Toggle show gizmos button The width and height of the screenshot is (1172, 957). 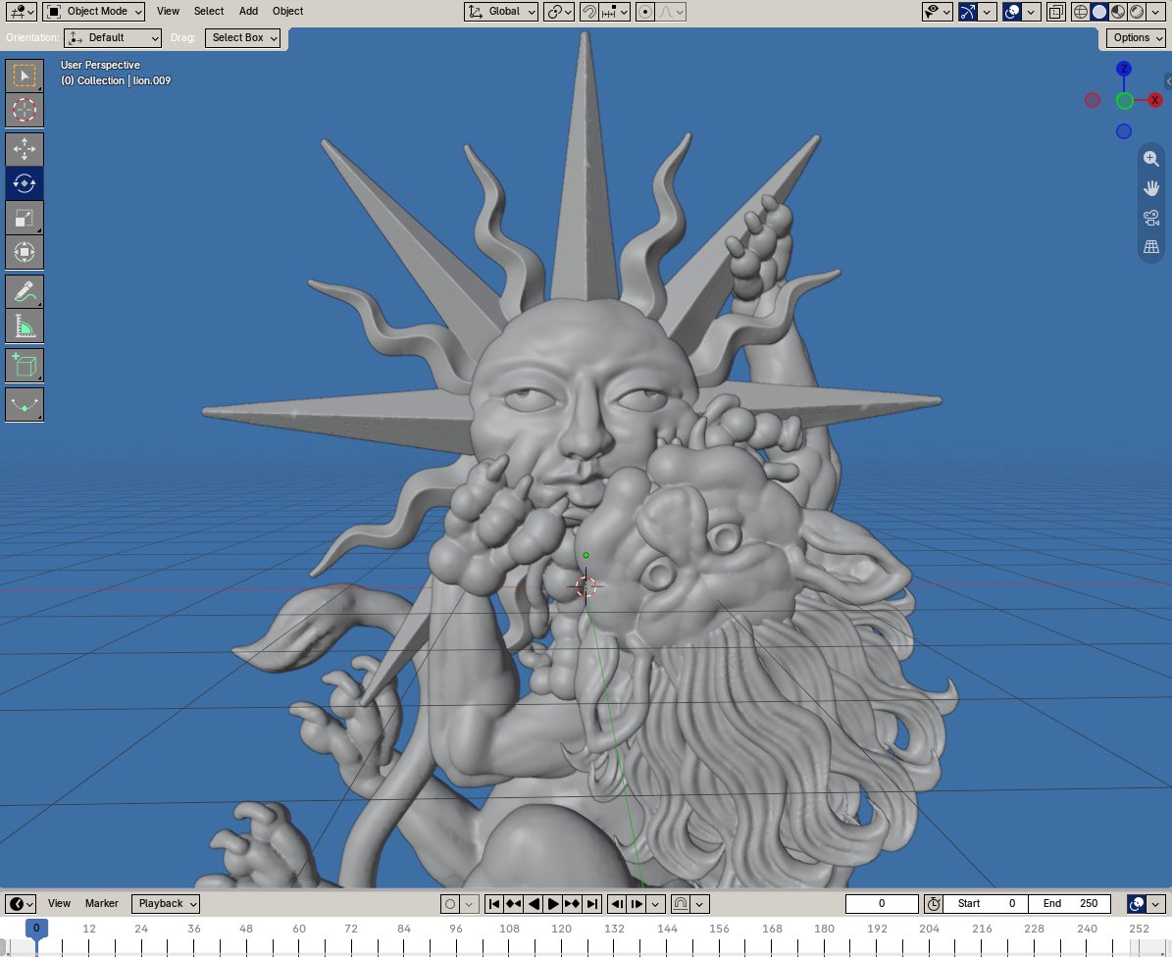pos(967,11)
